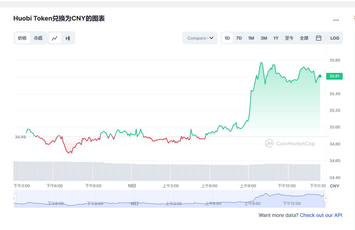Screen dimensions: 355x230
Task: Click the 下午3:00 x-axis label
Action: pos(22,186)
